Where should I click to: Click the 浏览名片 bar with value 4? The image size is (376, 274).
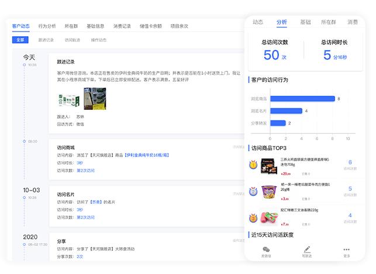287,111
